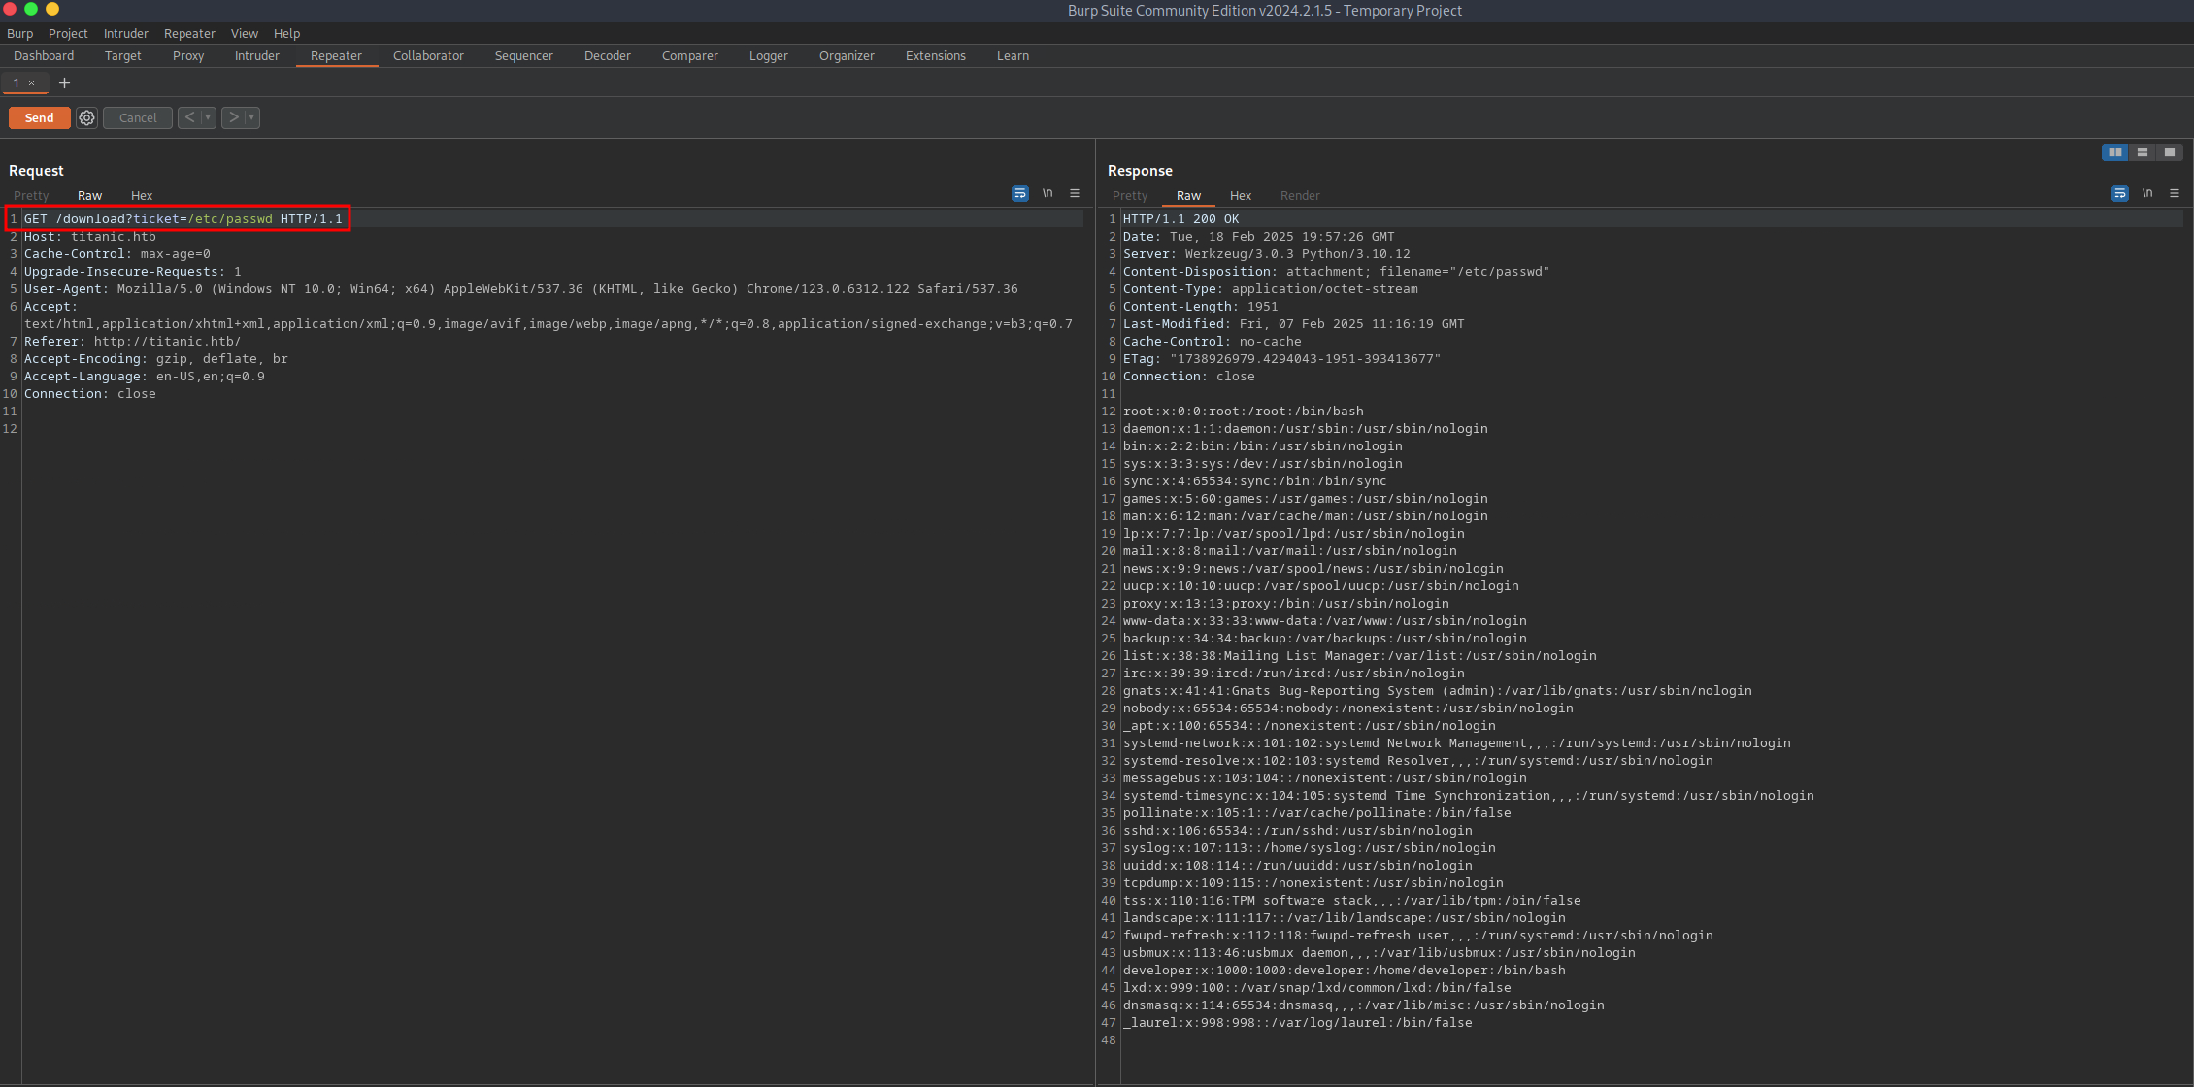Image resolution: width=2194 pixels, height=1087 pixels.
Task: Click the Server: Werkzeug response header
Action: tap(1267, 253)
